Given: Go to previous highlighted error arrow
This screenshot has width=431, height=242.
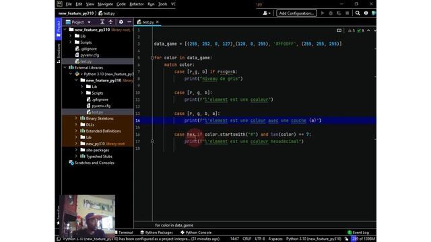Looking at the screenshot, I should point(368,30).
